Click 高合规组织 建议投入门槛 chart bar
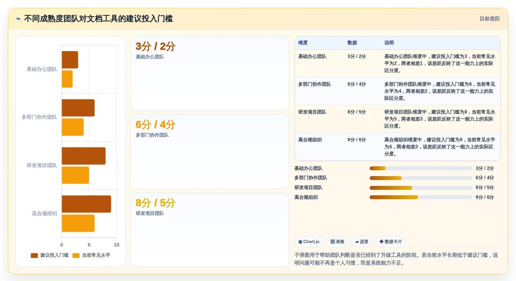The width and height of the screenshot is (516, 281). [87, 204]
